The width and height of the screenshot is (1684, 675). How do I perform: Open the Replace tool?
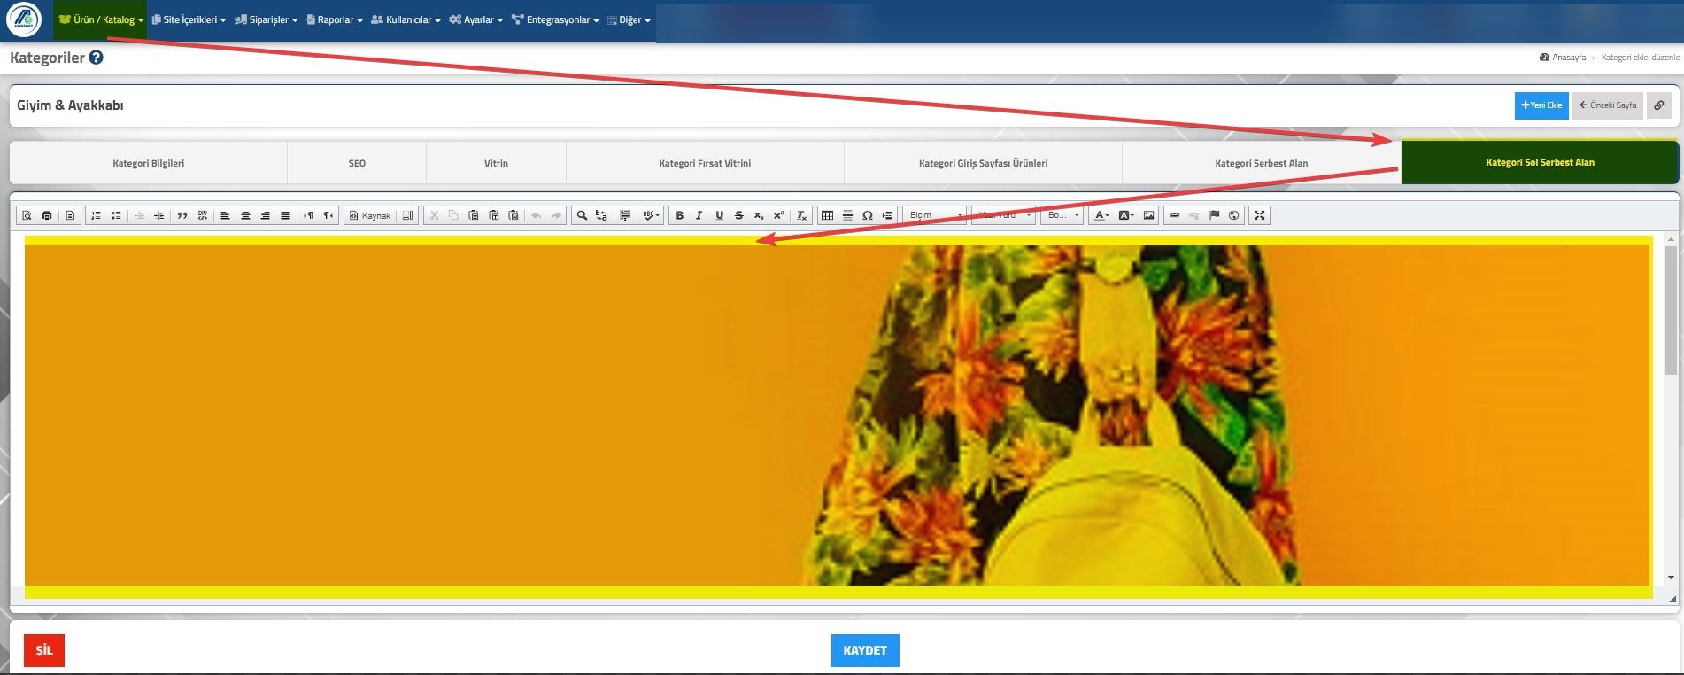[602, 215]
